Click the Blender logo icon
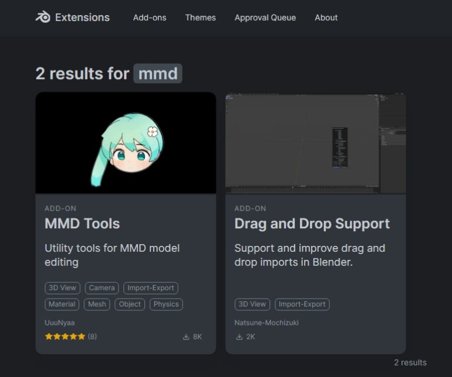This screenshot has height=377, width=452. (x=43, y=17)
